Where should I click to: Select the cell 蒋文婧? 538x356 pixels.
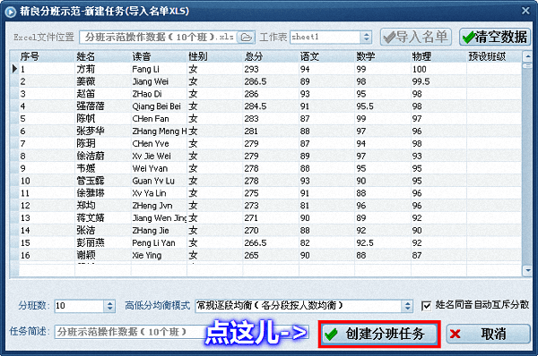tap(102, 218)
